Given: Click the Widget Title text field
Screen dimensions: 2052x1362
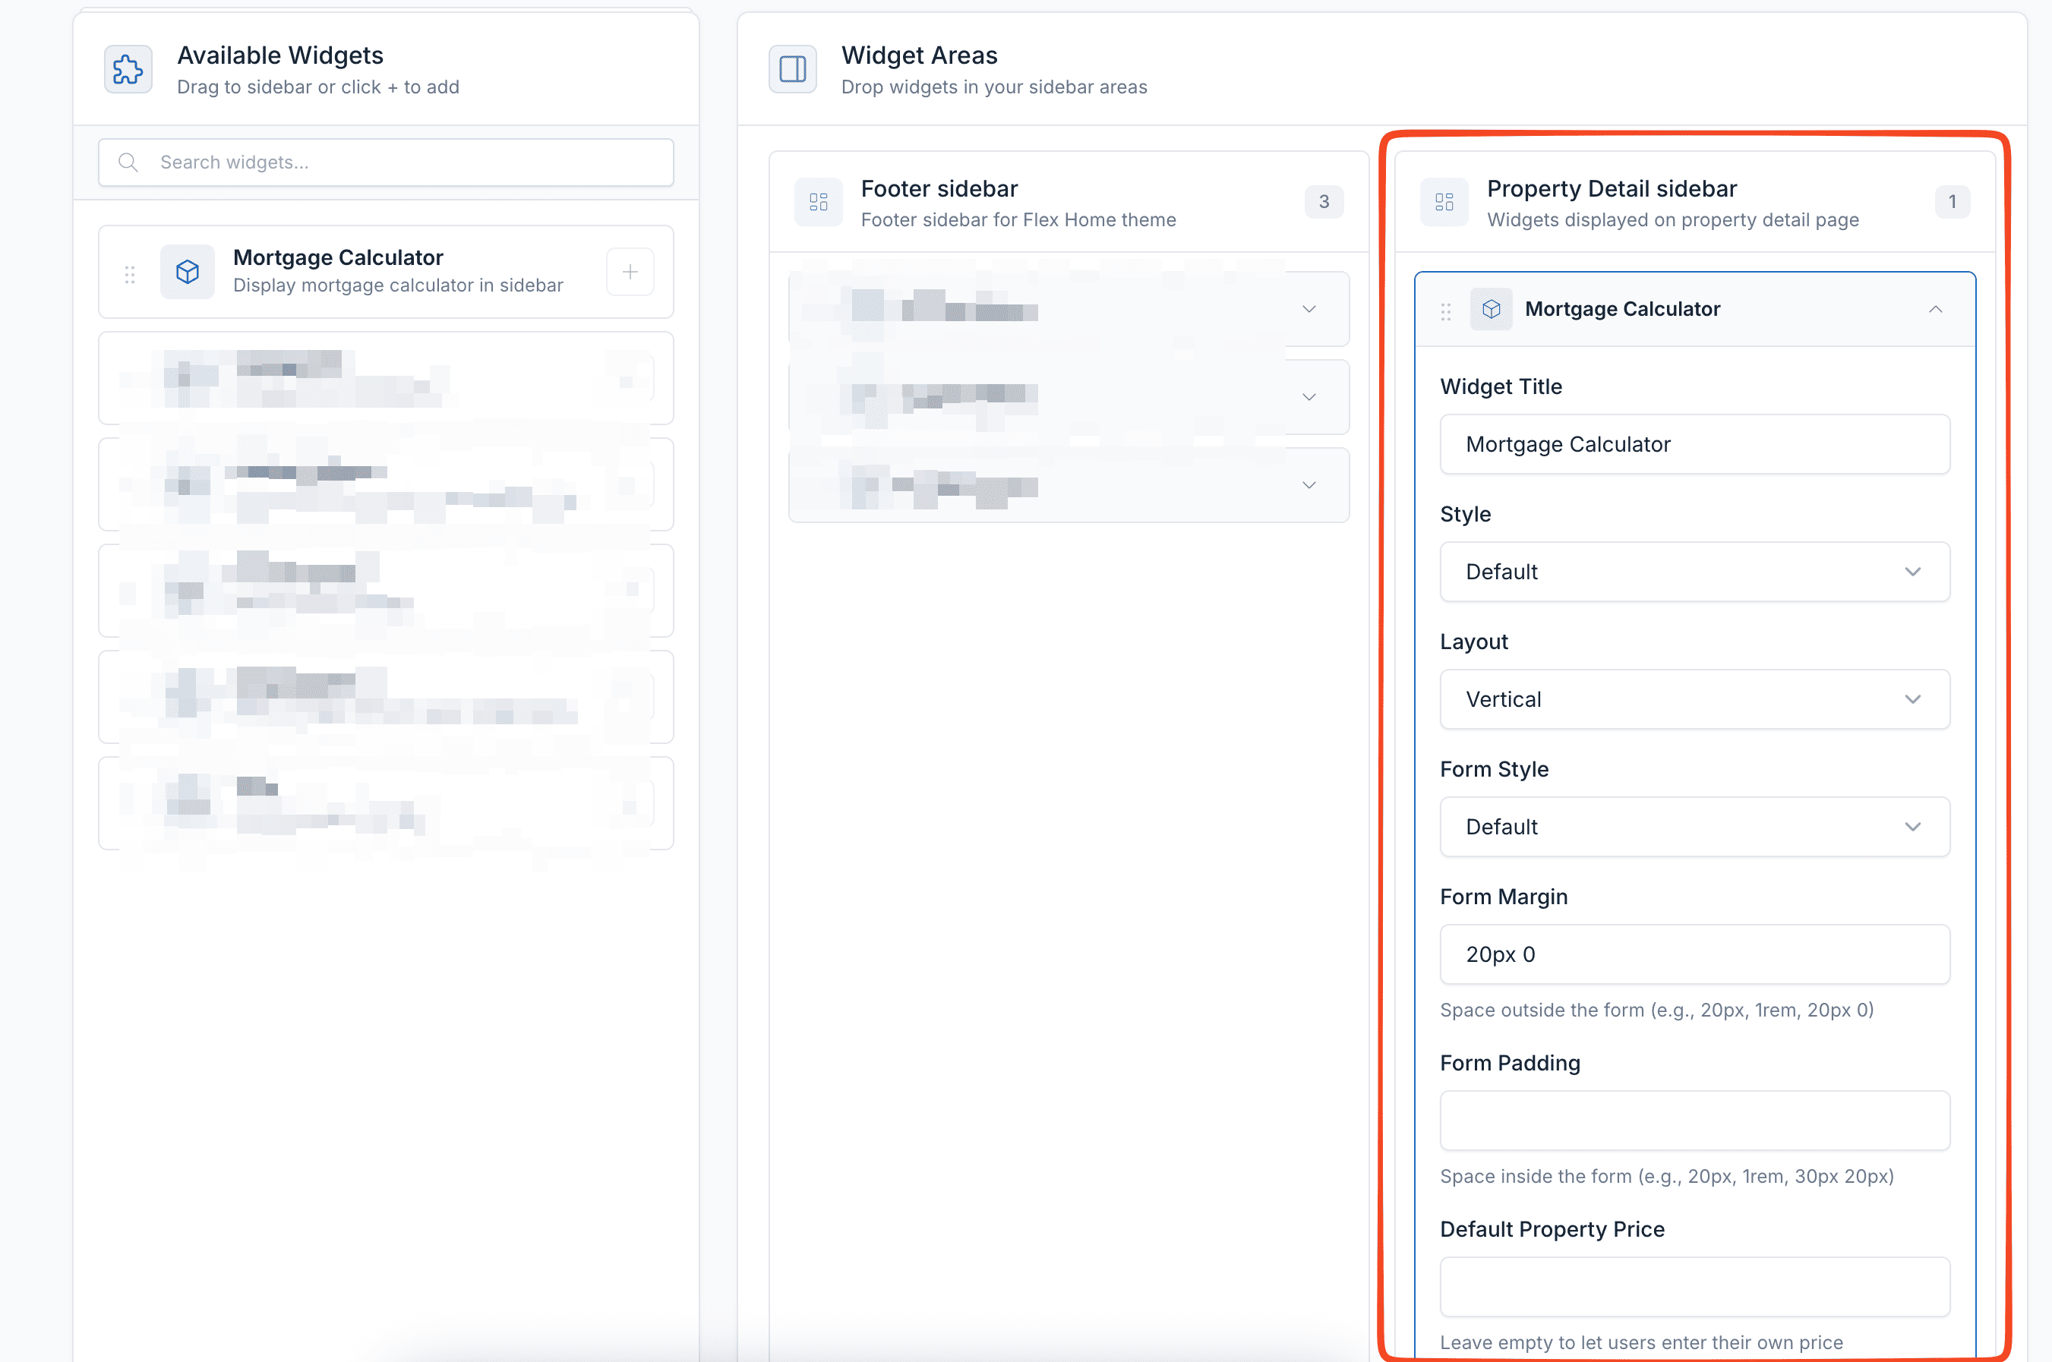Looking at the screenshot, I should (x=1694, y=444).
